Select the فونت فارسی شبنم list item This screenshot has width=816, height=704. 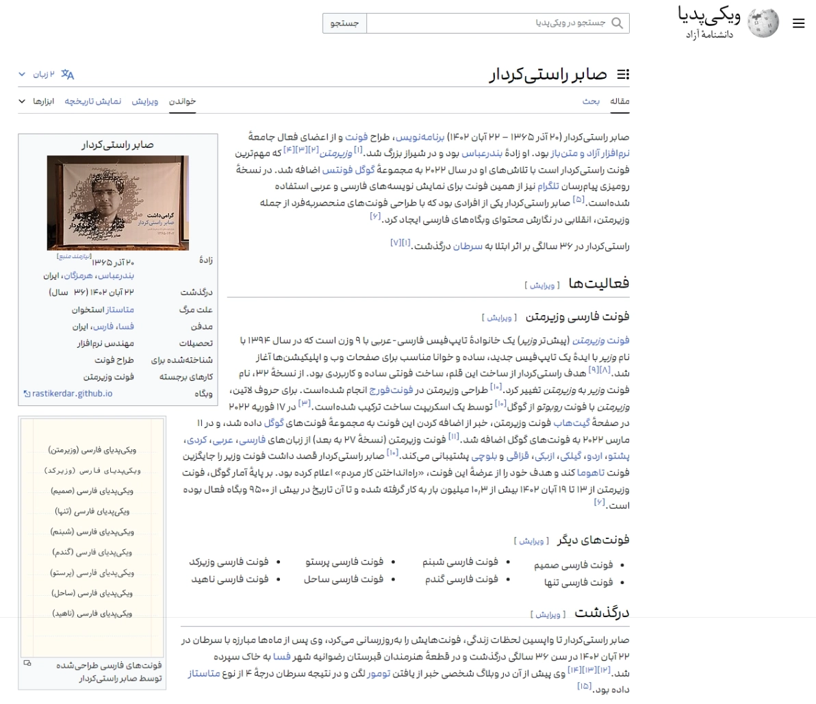tap(460, 562)
